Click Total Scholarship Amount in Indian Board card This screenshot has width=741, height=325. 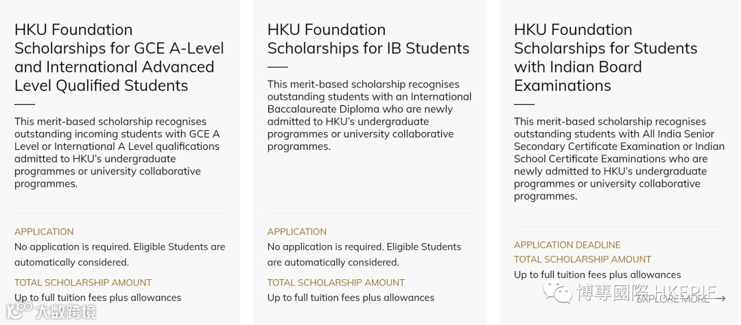point(583,259)
